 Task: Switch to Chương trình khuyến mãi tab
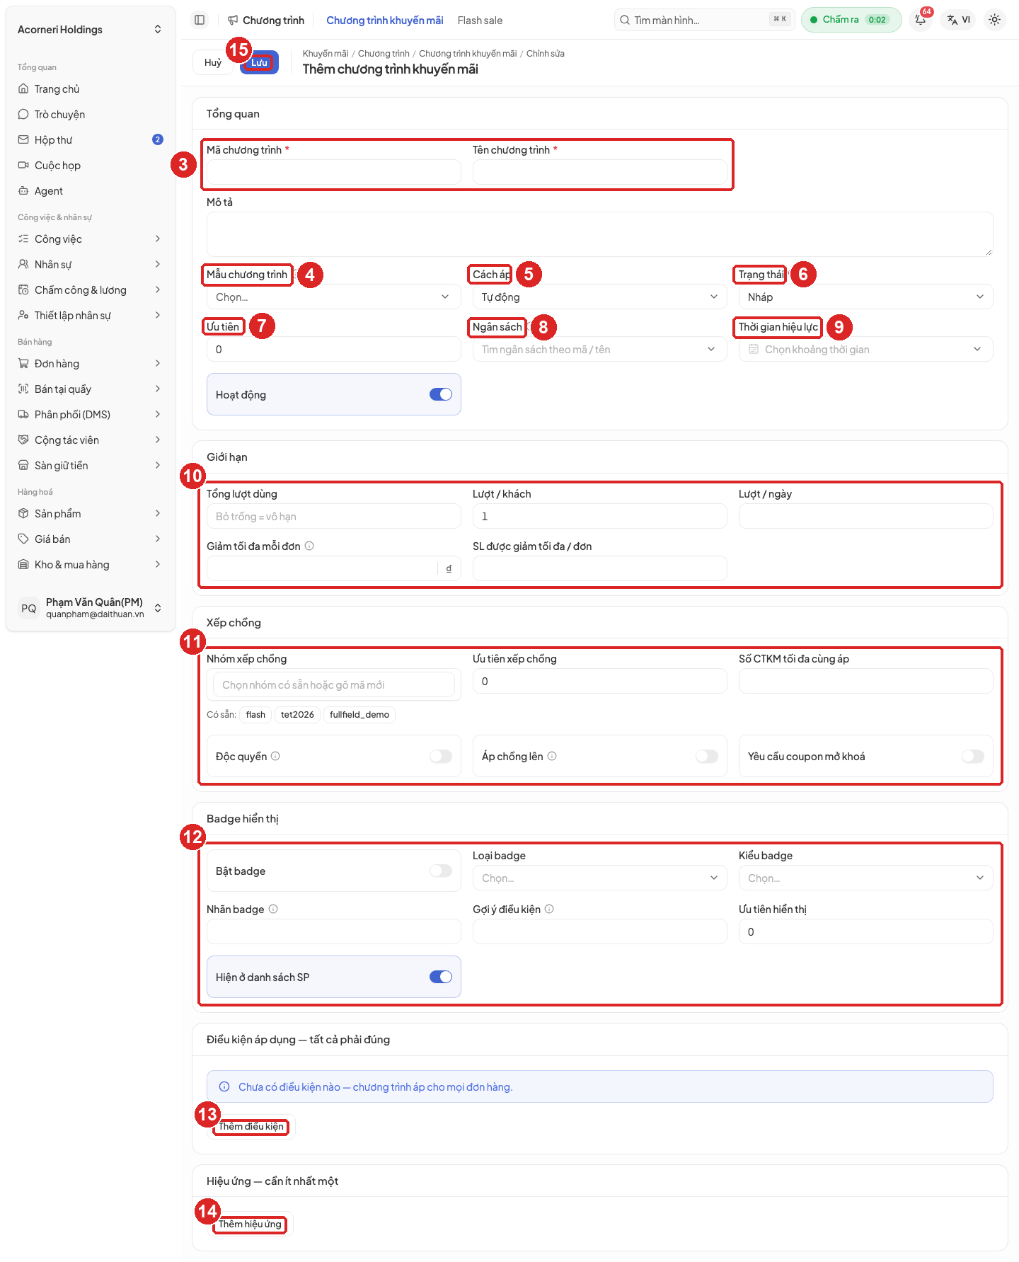(385, 21)
